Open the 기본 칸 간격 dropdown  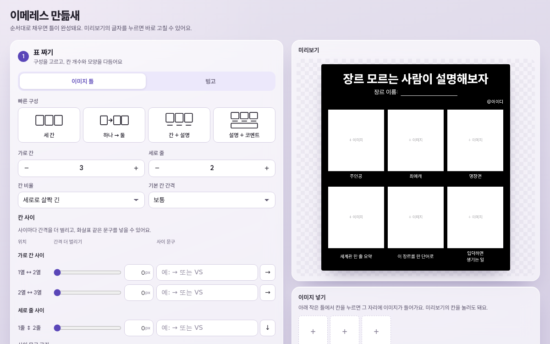(212, 200)
